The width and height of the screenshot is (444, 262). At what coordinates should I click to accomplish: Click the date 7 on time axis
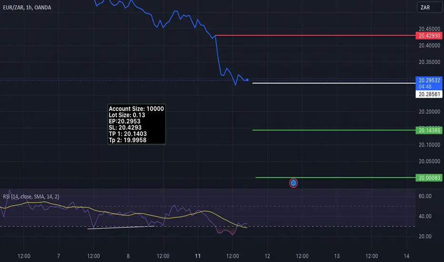(x=59, y=256)
